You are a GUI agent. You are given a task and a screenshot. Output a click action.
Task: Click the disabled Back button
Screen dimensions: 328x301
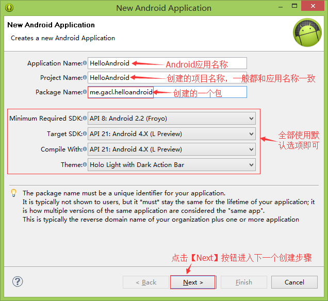tap(146, 282)
